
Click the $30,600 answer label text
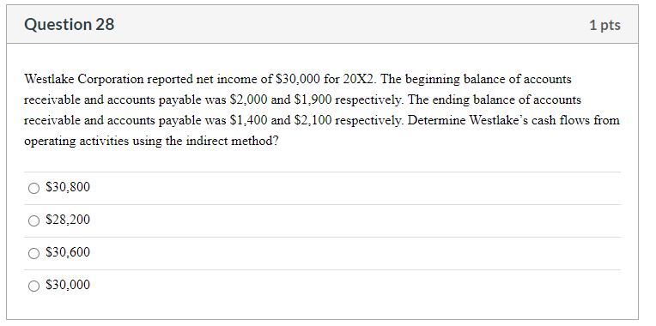tap(68, 252)
